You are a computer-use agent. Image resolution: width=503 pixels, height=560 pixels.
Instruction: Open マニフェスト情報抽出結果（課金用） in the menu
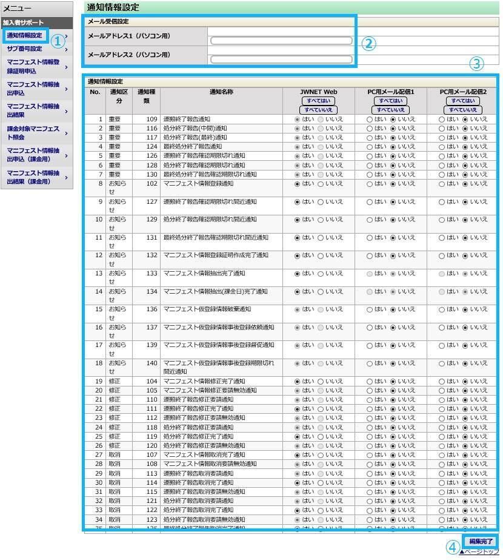[x=33, y=177]
